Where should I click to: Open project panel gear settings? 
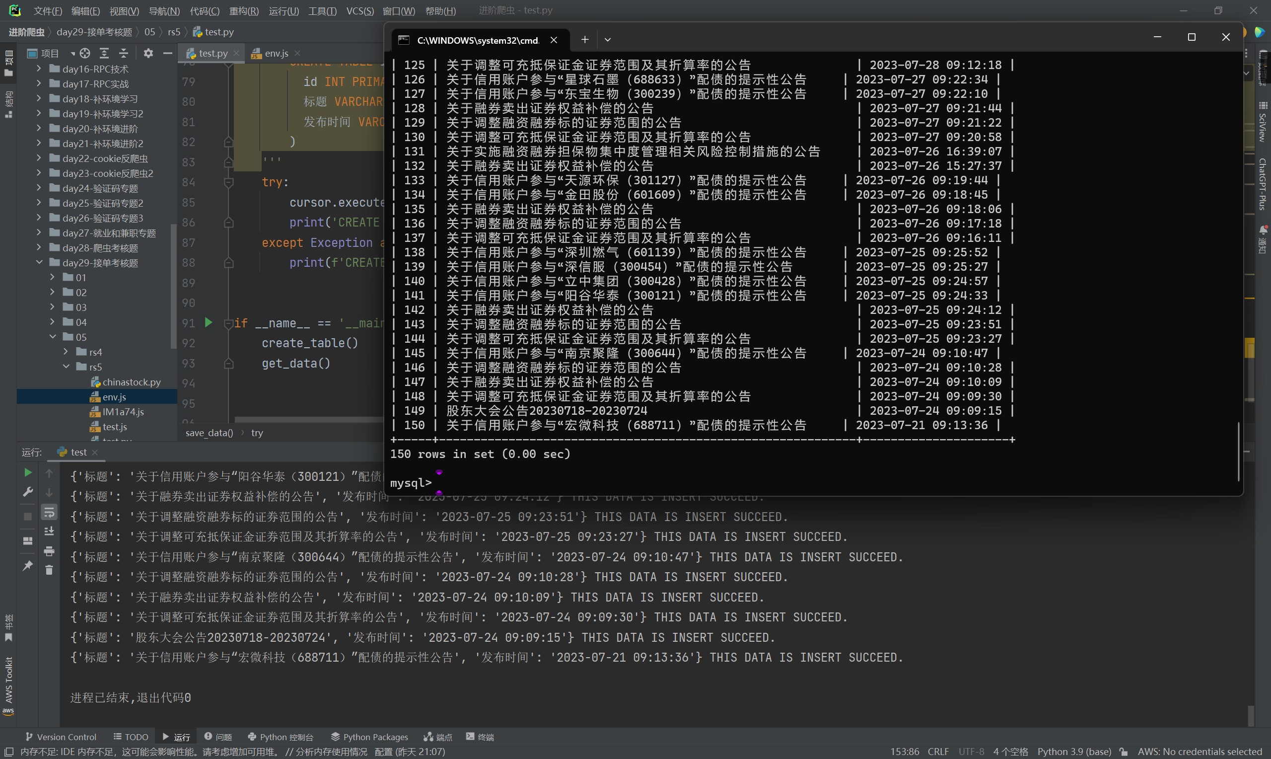tap(148, 53)
